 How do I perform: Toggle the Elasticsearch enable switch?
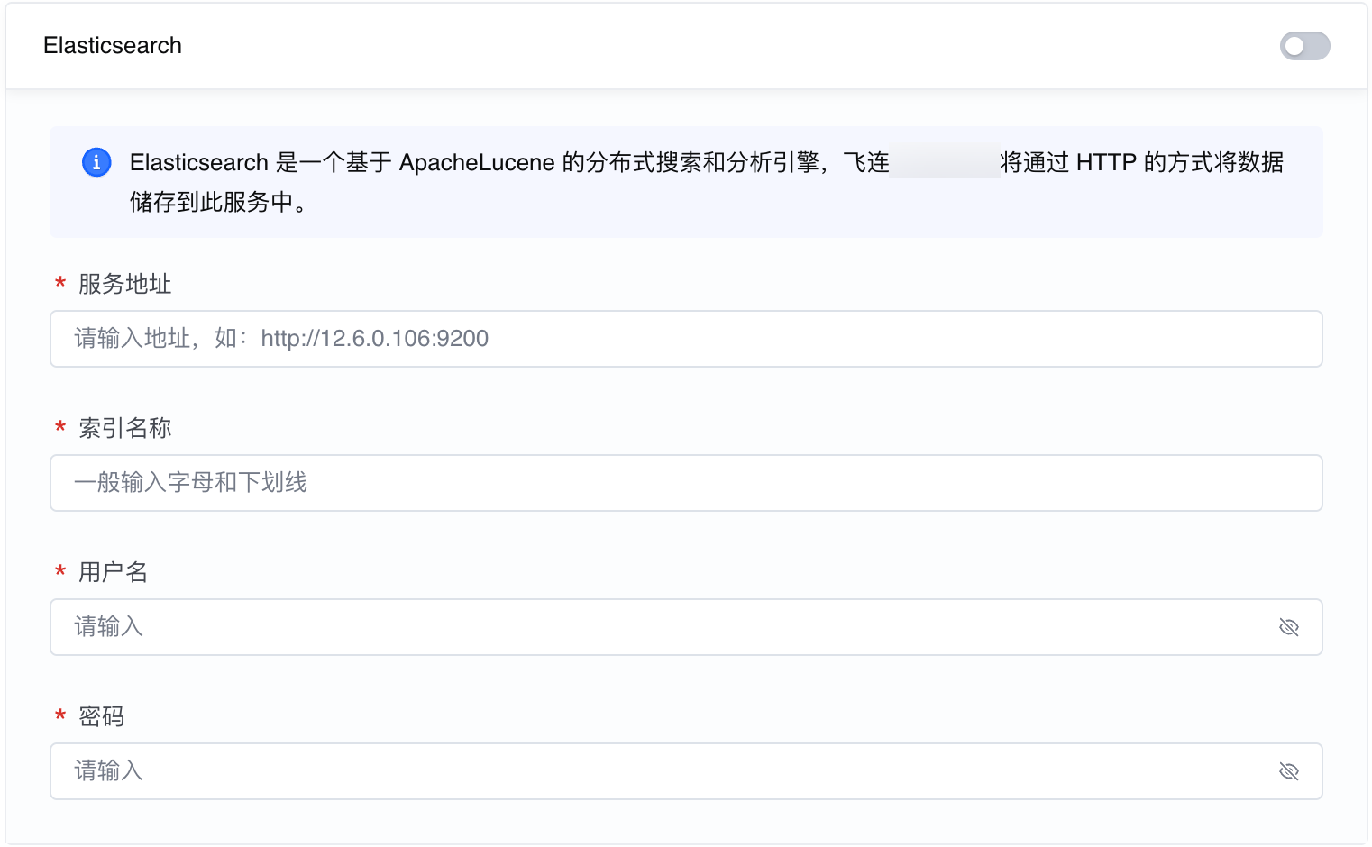pos(1304,46)
